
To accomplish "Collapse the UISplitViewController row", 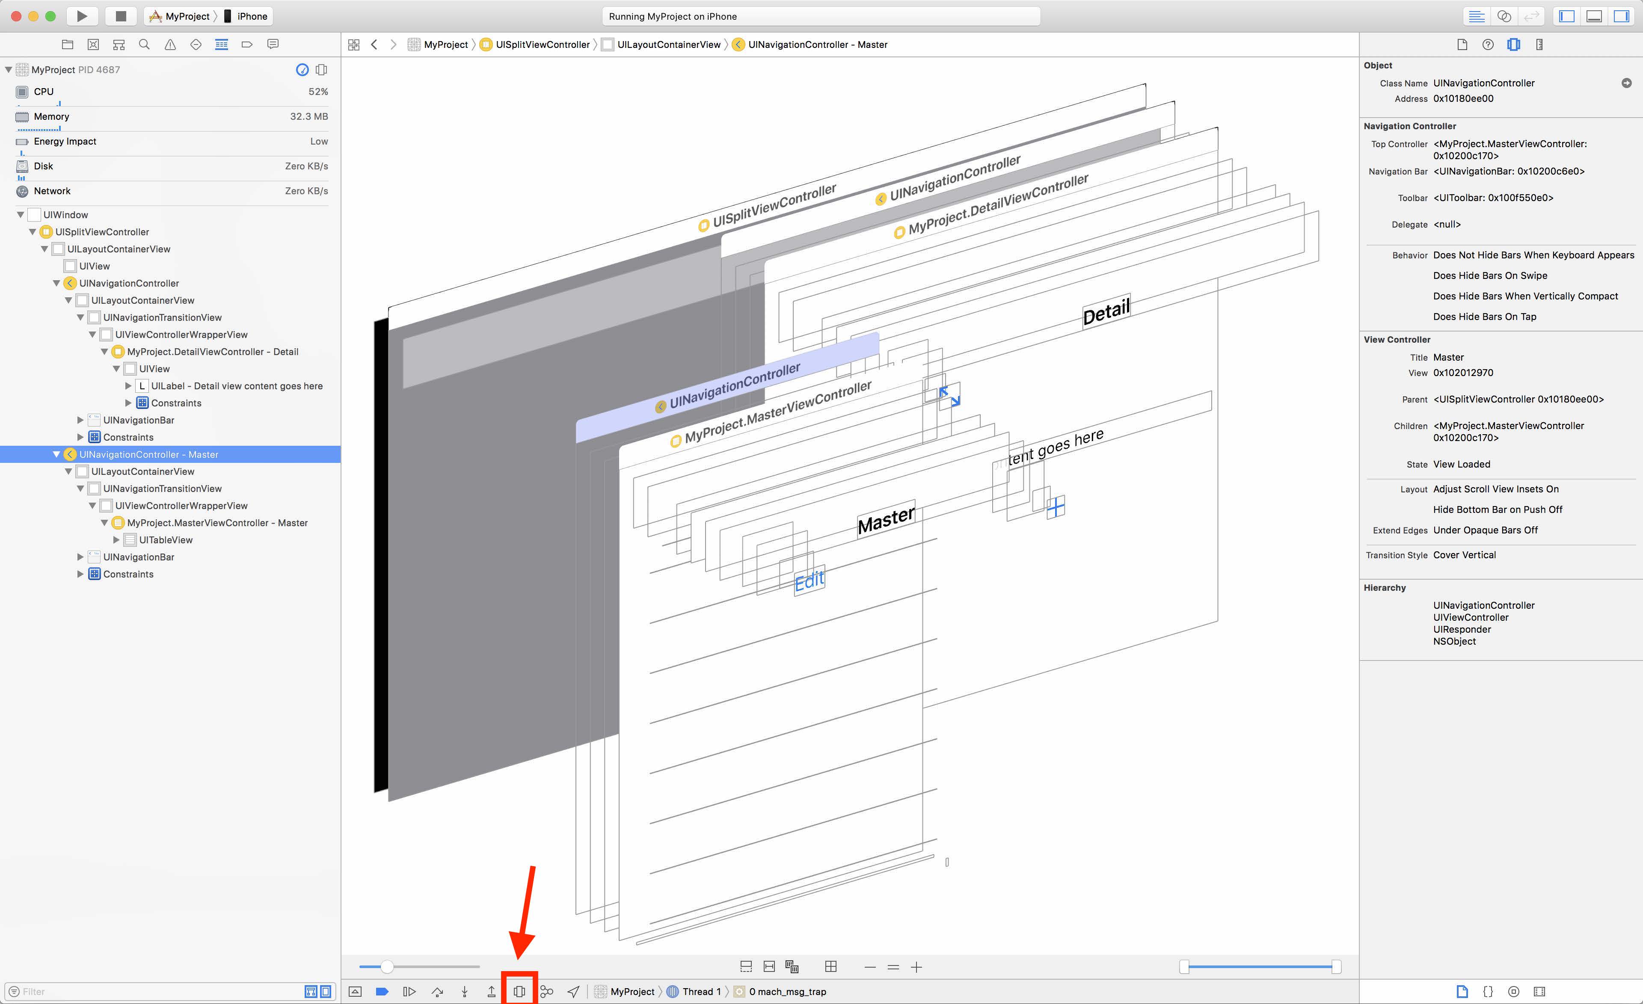I will pos(33,232).
